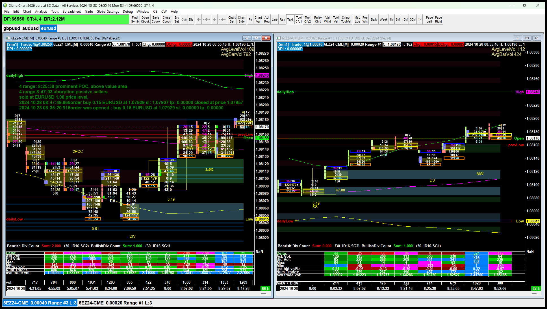Screen dimensions: 547x309
Task: Open the Analysis menu
Action: (41, 12)
